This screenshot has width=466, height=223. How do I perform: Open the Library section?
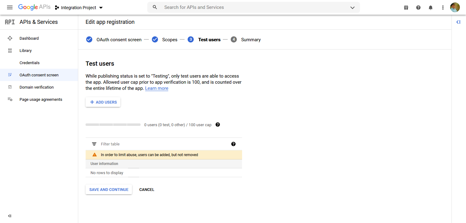[x=26, y=51]
